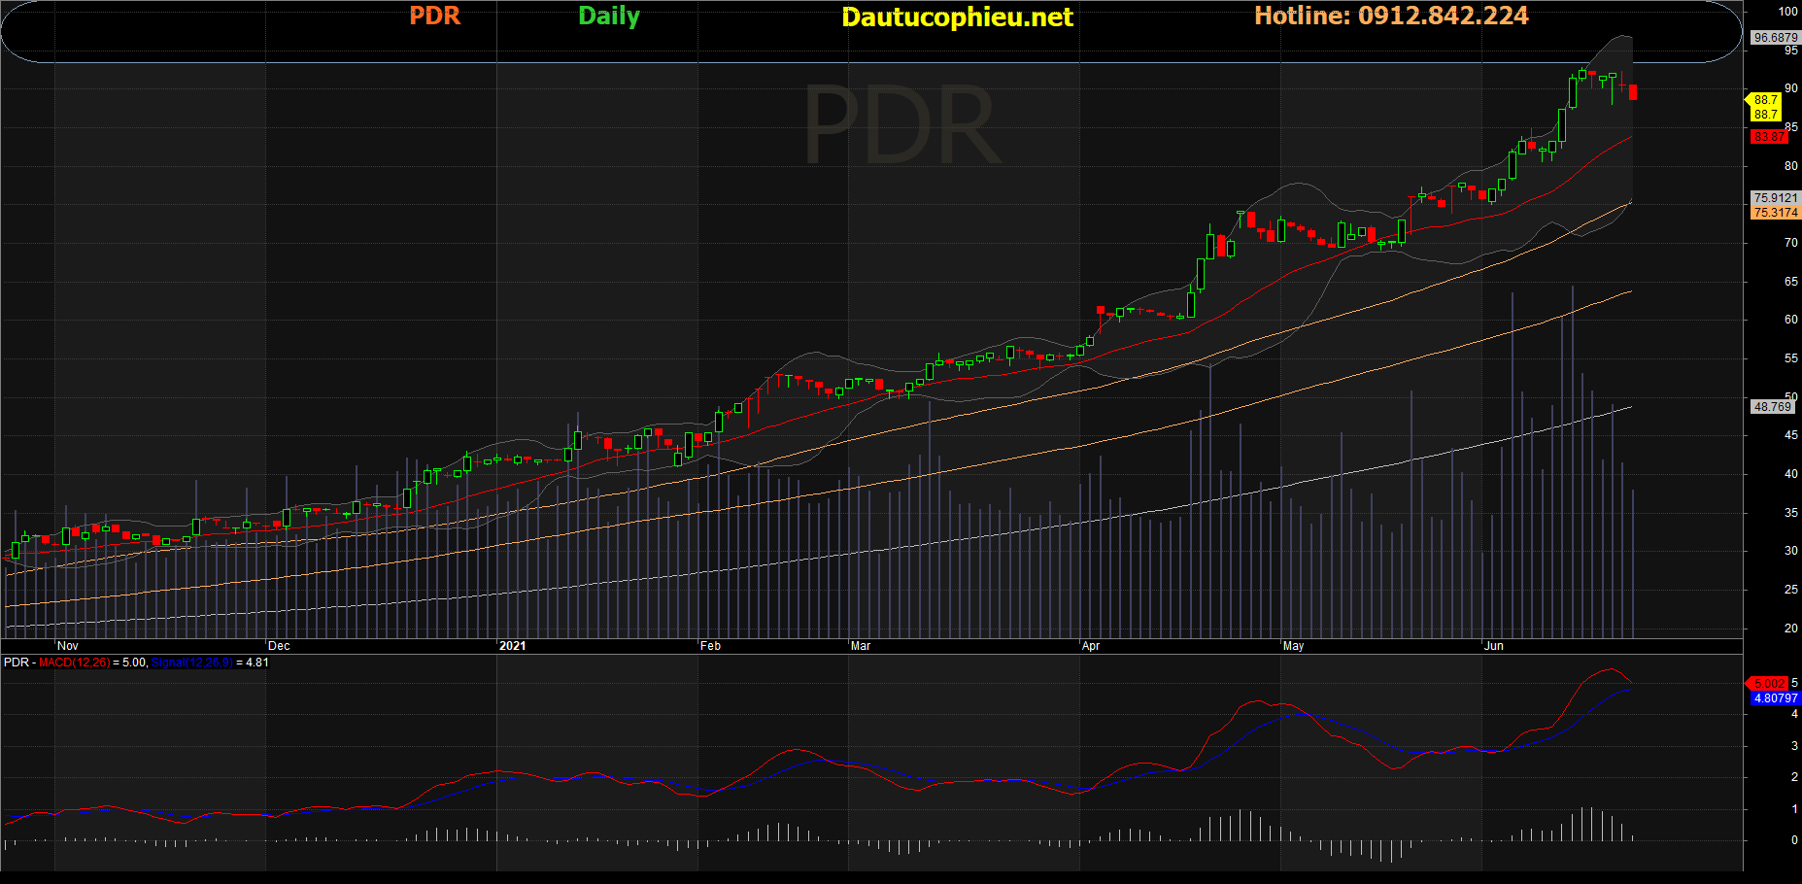1802x884 pixels.
Task: Click the 30 value on price axis
Action: tap(1791, 551)
